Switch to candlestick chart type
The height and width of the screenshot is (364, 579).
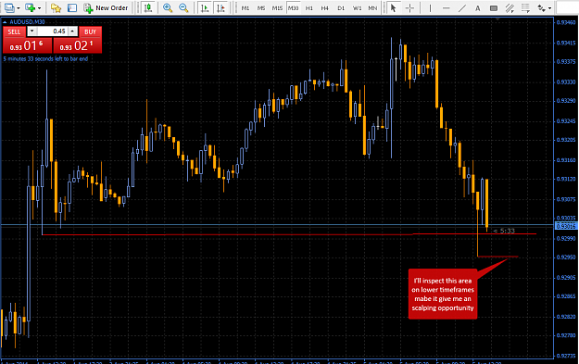click(x=148, y=7)
